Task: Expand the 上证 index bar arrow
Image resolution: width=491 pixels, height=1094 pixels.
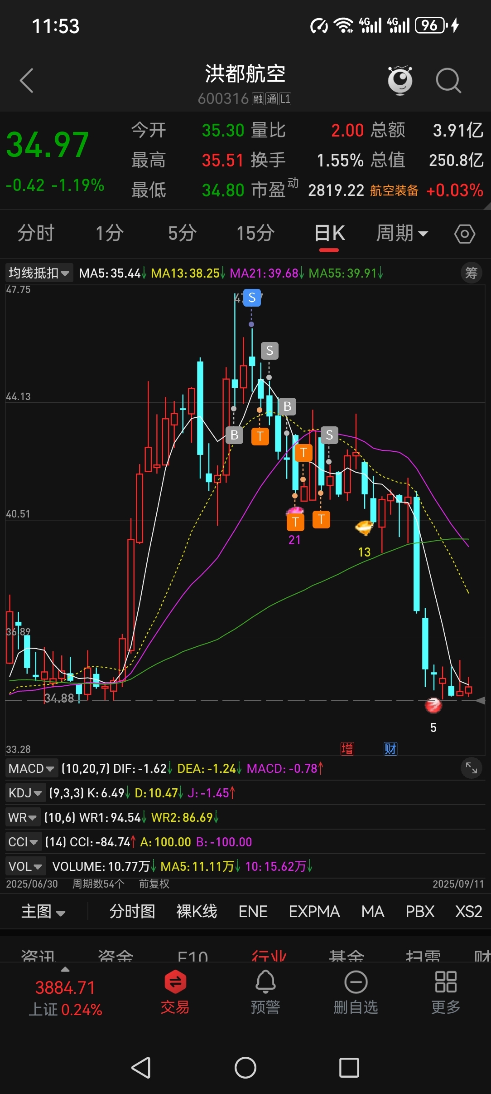Action: (x=65, y=969)
